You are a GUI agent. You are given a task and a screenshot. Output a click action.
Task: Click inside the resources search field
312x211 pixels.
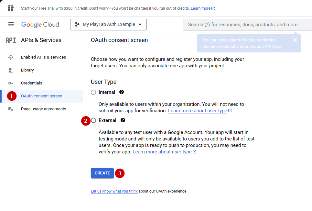(246, 24)
